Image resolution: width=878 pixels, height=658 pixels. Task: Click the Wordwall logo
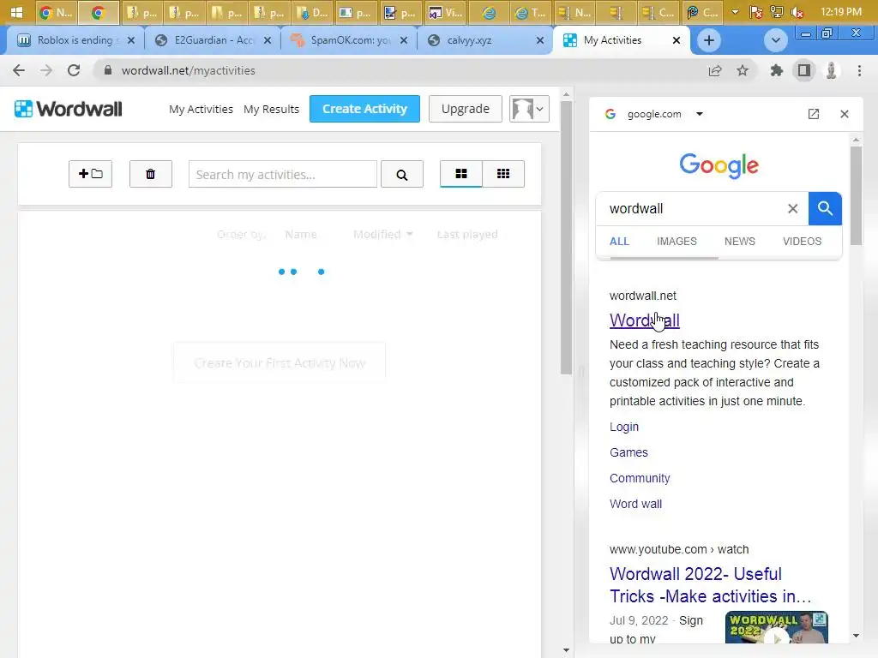(x=68, y=109)
